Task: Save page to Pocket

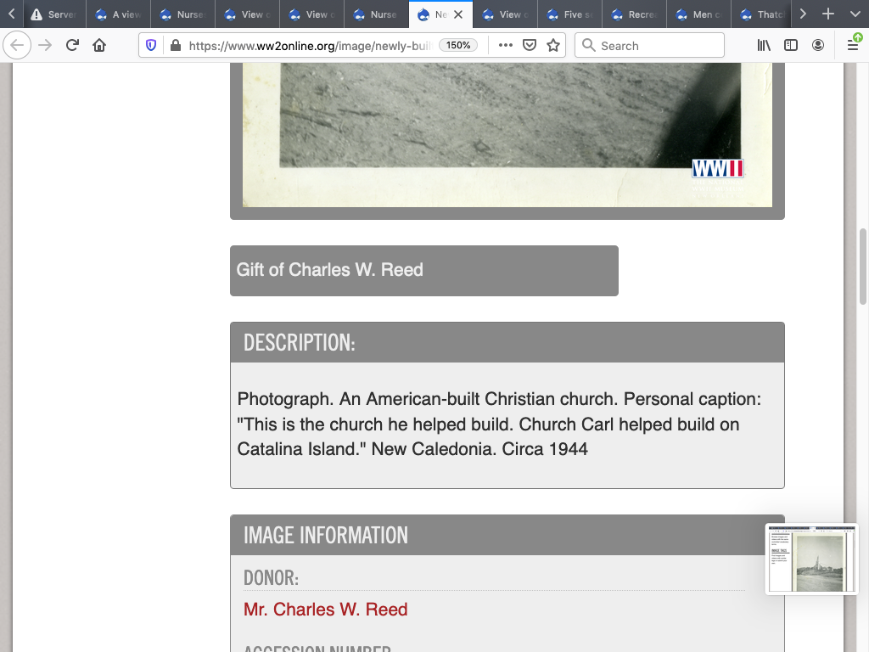Action: [x=530, y=46]
